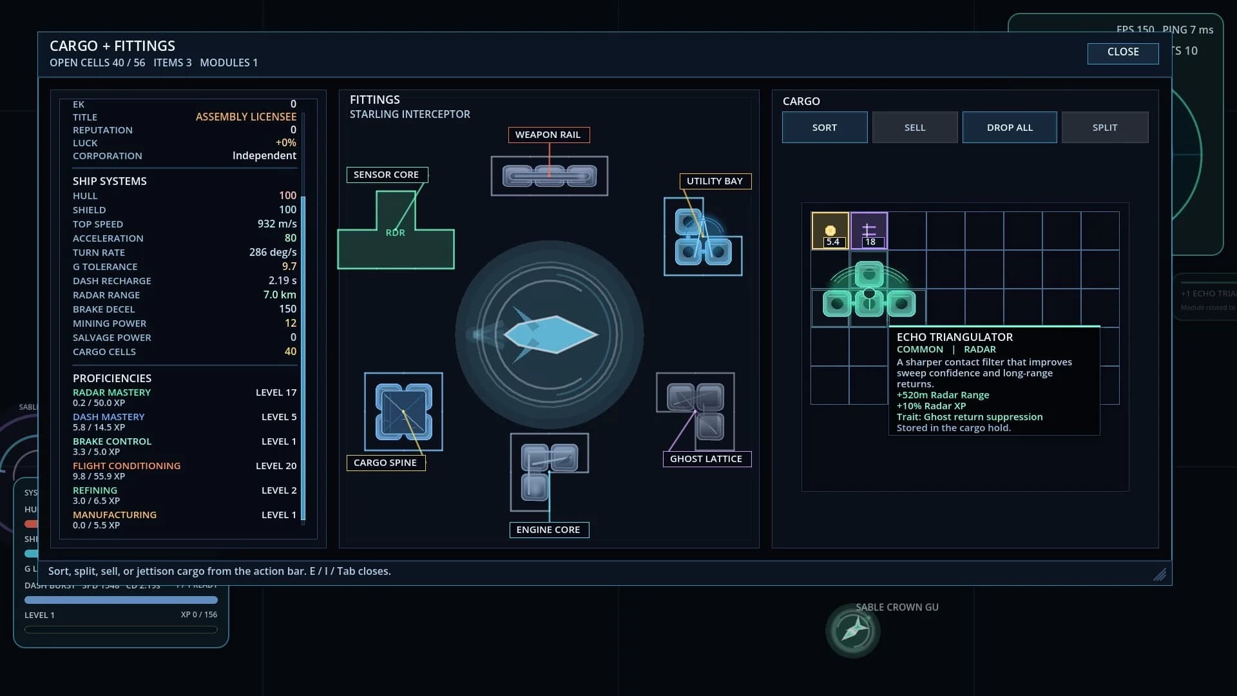The width and height of the screenshot is (1237, 696).
Task: Click the Starling Interceptor ship at center
Action: click(550, 334)
